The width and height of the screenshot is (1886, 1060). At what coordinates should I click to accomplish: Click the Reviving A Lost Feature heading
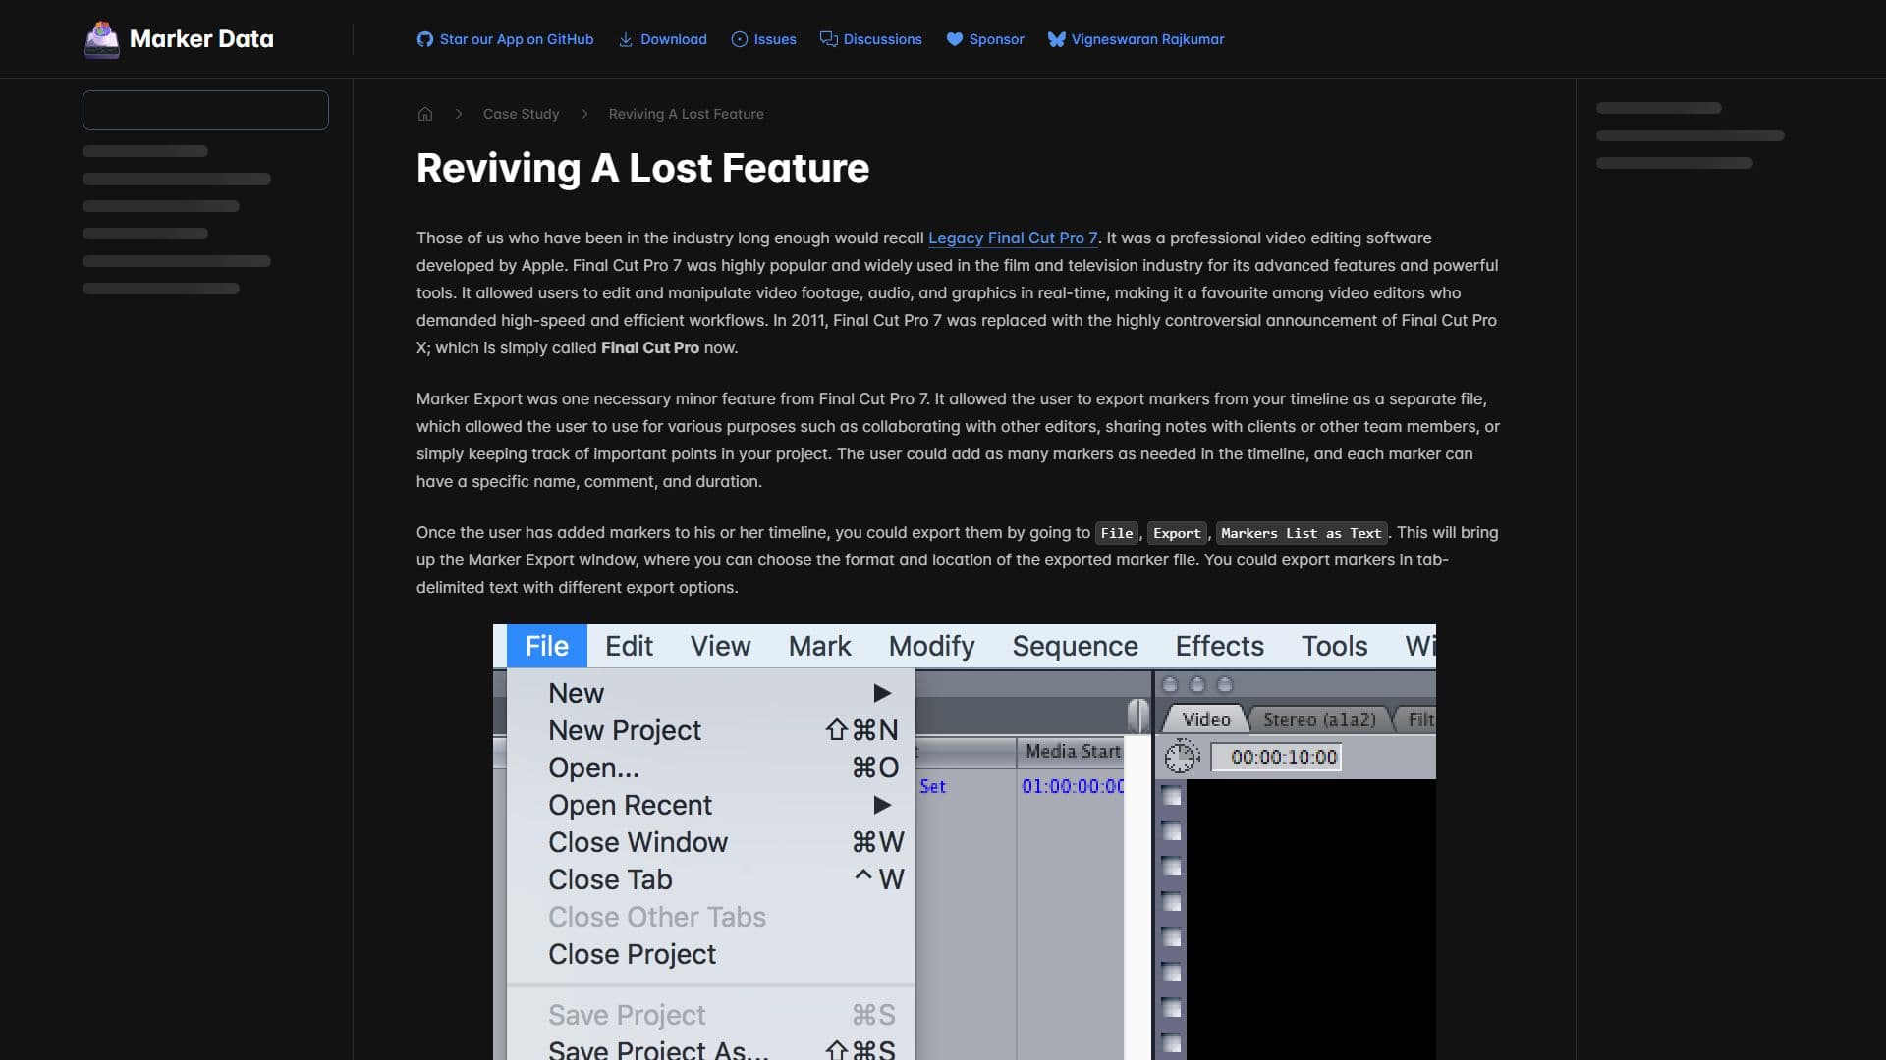pos(643,168)
